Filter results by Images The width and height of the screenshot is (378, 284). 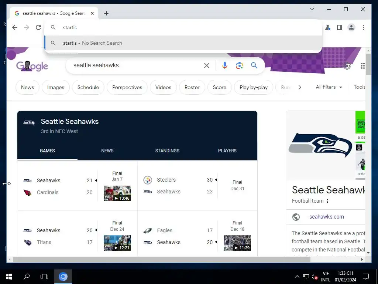56,87
